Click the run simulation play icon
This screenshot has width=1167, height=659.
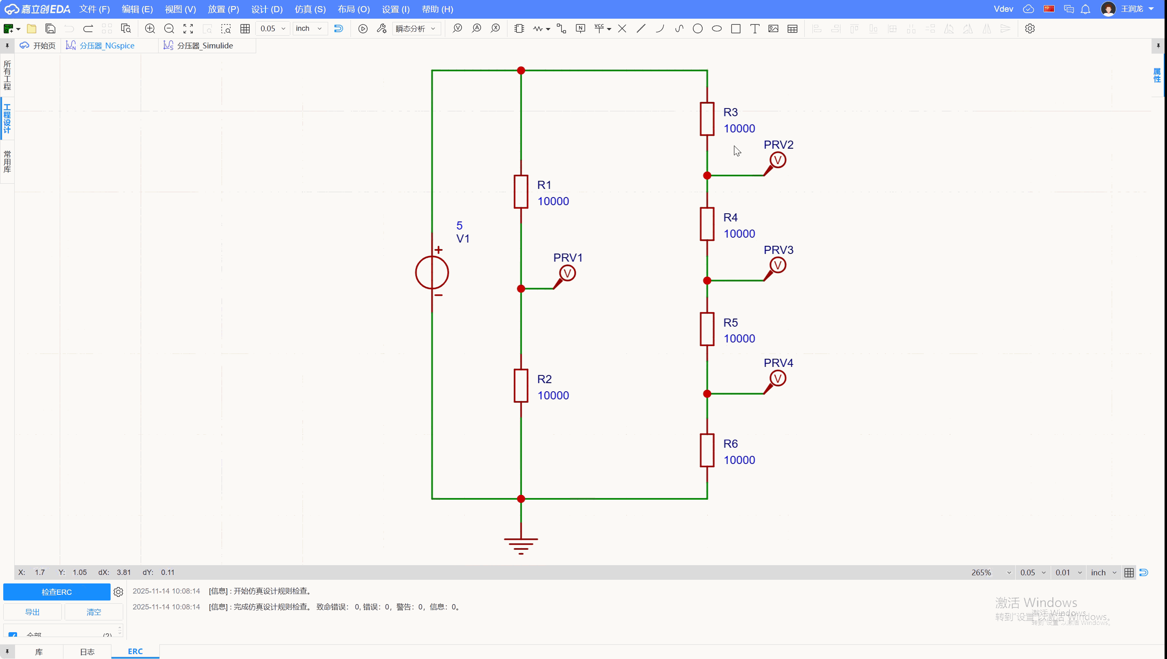point(362,28)
